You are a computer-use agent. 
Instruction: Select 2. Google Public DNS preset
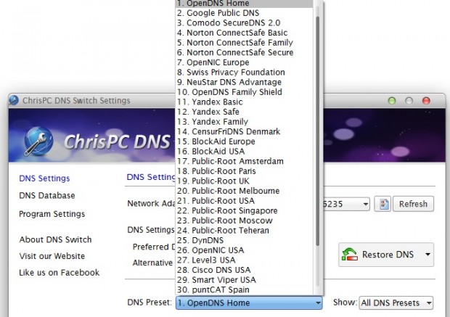[x=244, y=13]
